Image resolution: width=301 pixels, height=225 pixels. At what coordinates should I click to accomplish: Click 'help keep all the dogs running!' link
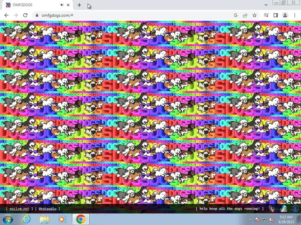pyautogui.click(x=230, y=209)
